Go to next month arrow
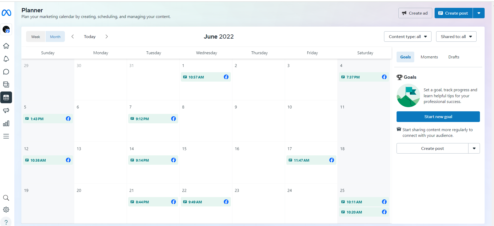The height and width of the screenshot is (226, 494). pyautogui.click(x=107, y=36)
